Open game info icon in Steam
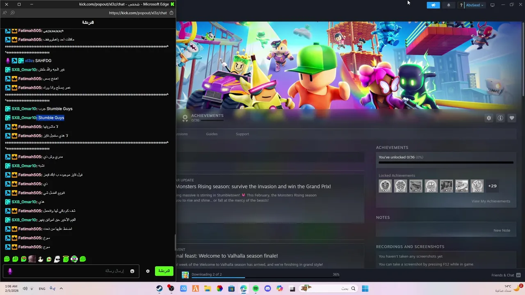Screen dimensions: 525x295 pyautogui.click(x=500, y=118)
